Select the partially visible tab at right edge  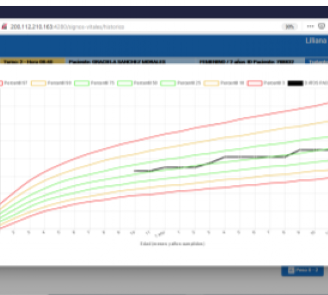[x=317, y=62]
